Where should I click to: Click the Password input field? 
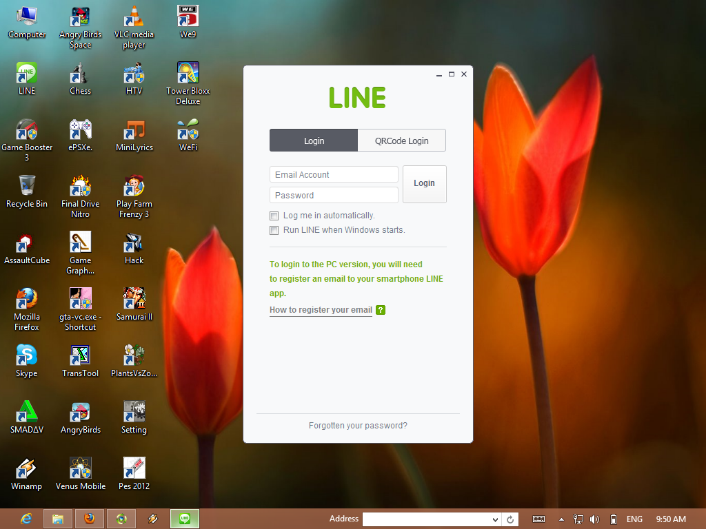pyautogui.click(x=334, y=195)
